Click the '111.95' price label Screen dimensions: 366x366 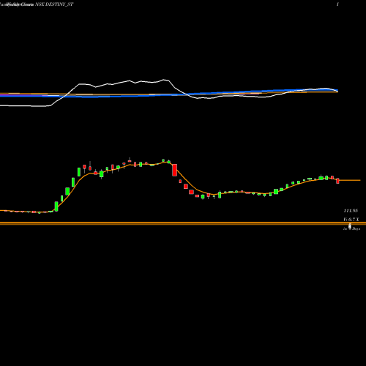(x=351, y=211)
